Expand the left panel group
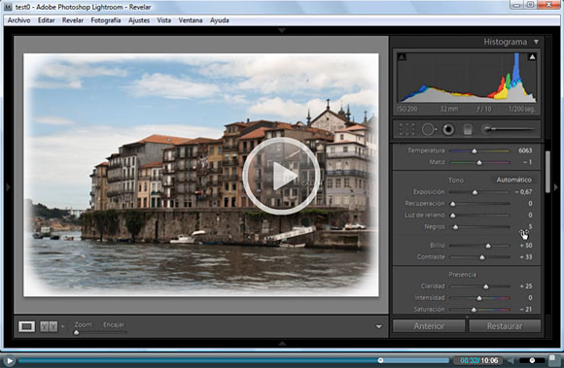 pyautogui.click(x=9, y=187)
